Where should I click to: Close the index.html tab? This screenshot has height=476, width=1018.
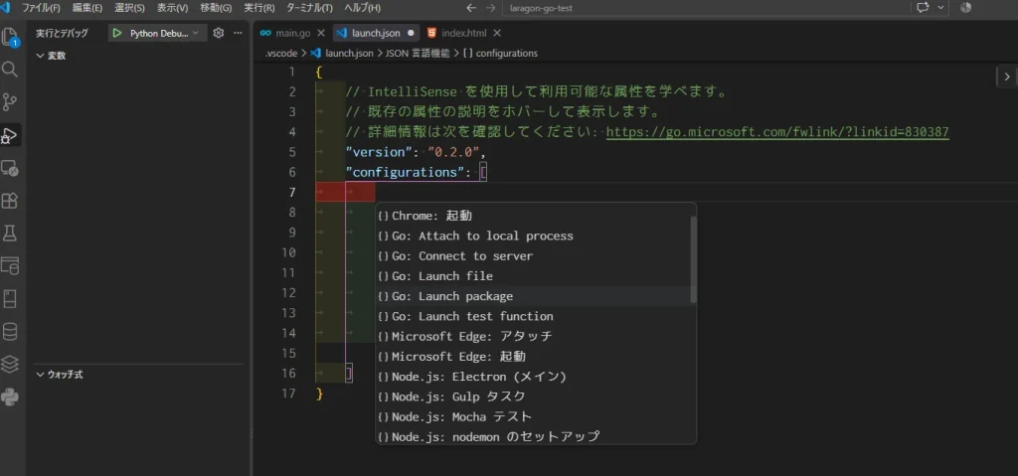pyautogui.click(x=497, y=33)
